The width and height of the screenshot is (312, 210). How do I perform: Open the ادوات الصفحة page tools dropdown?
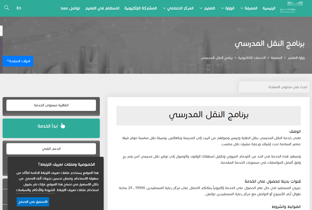(18, 61)
